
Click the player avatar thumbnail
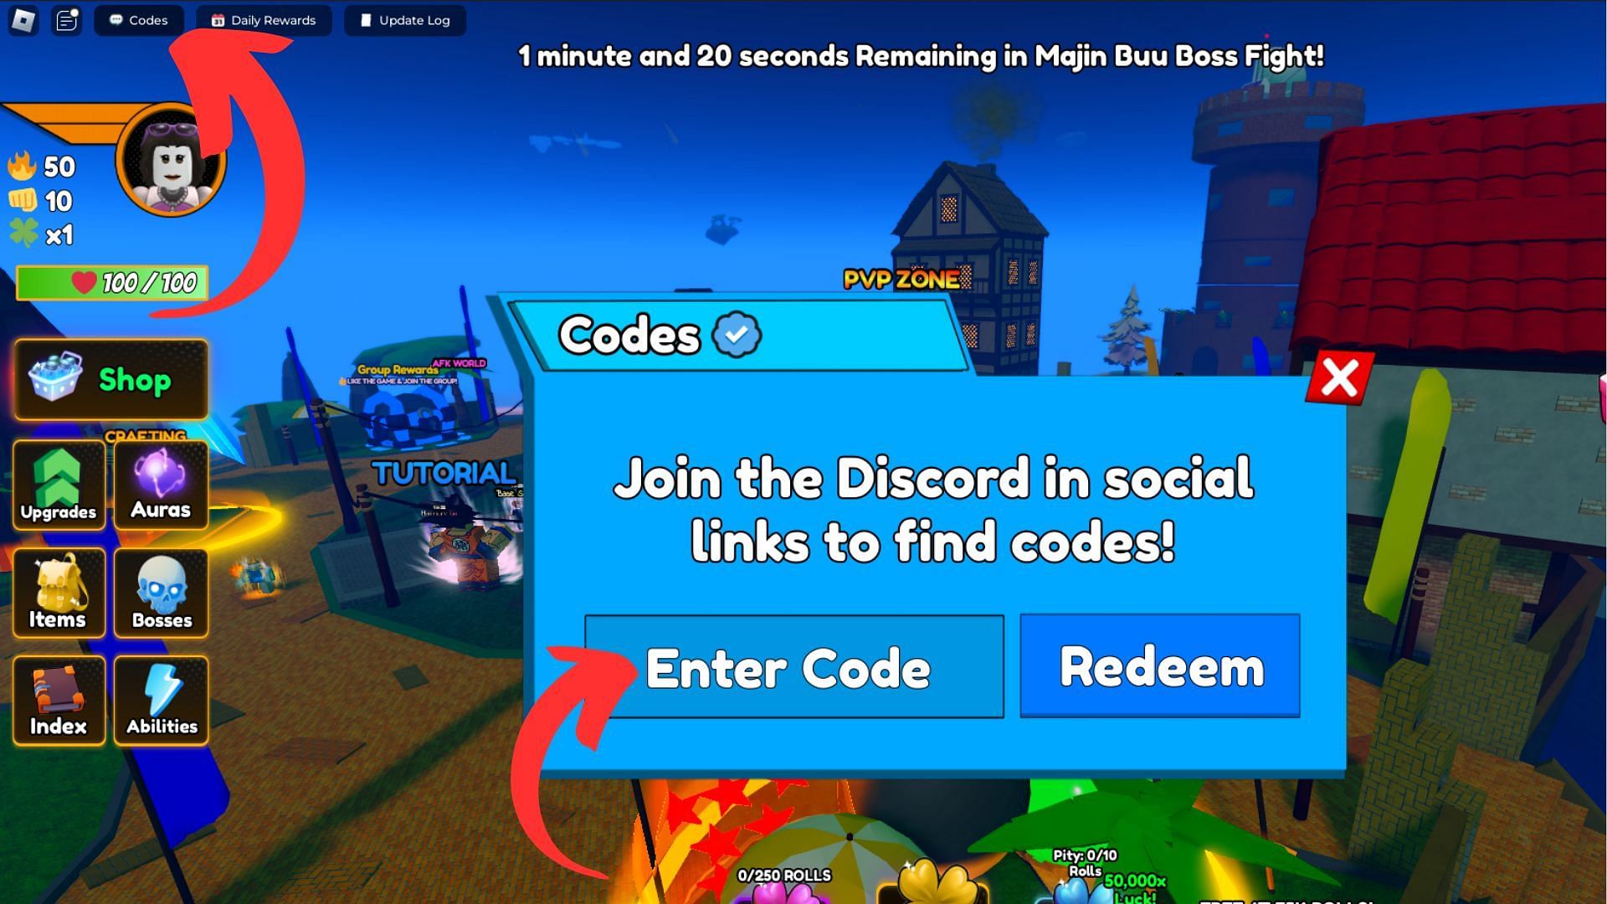pos(172,166)
